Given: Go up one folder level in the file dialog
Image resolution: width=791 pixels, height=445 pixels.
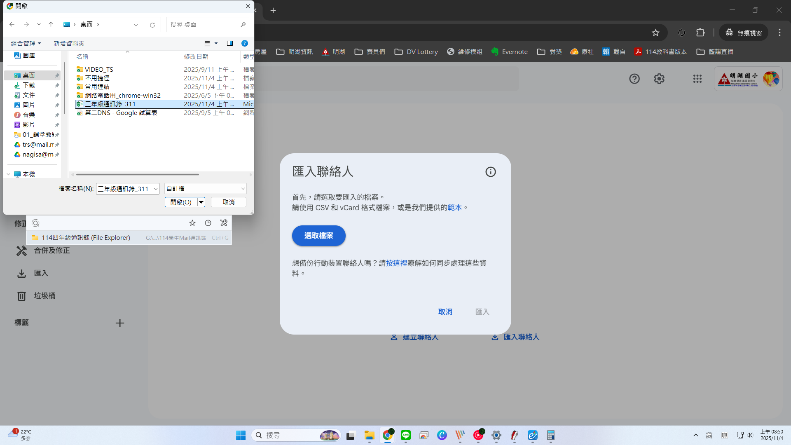Looking at the screenshot, I should (x=51, y=24).
